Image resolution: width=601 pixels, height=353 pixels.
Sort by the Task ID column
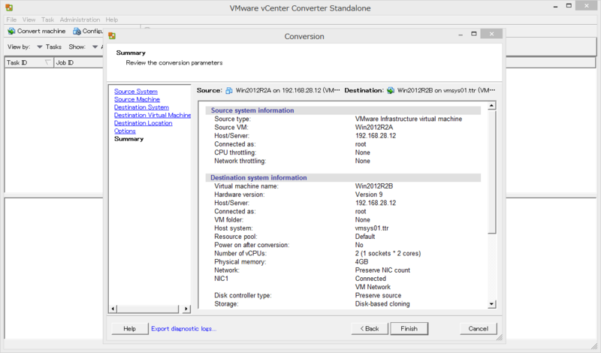pos(29,62)
